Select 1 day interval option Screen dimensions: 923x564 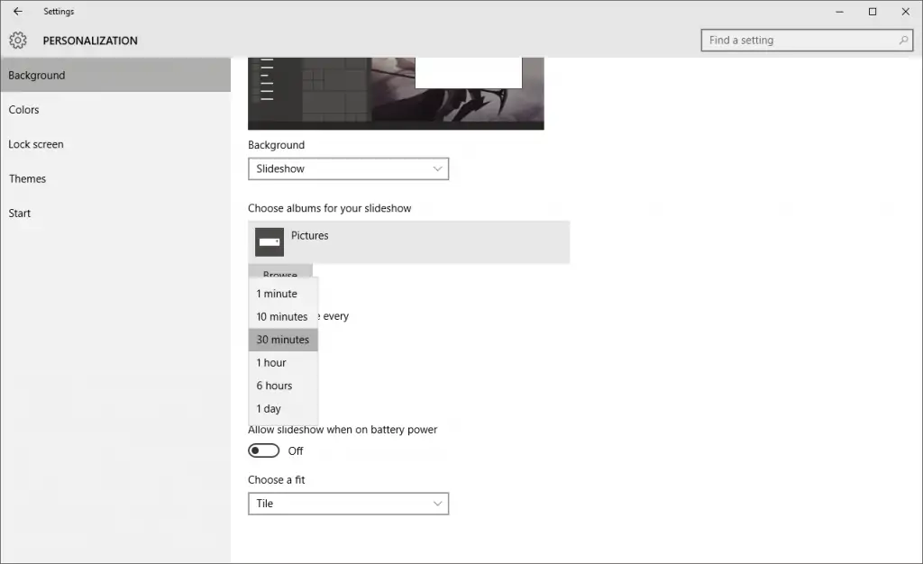(x=283, y=408)
